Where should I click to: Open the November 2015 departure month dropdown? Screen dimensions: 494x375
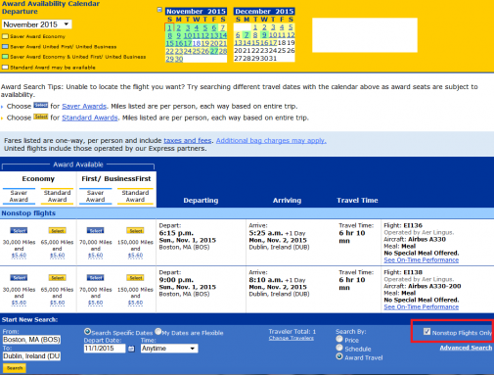(x=37, y=24)
